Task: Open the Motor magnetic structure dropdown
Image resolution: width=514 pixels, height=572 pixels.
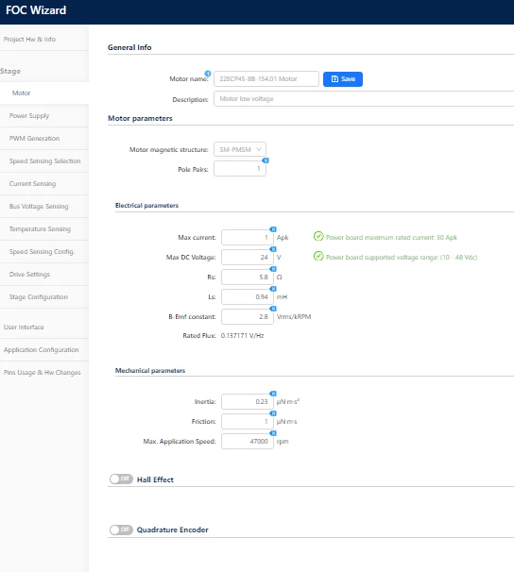Action: (x=240, y=149)
